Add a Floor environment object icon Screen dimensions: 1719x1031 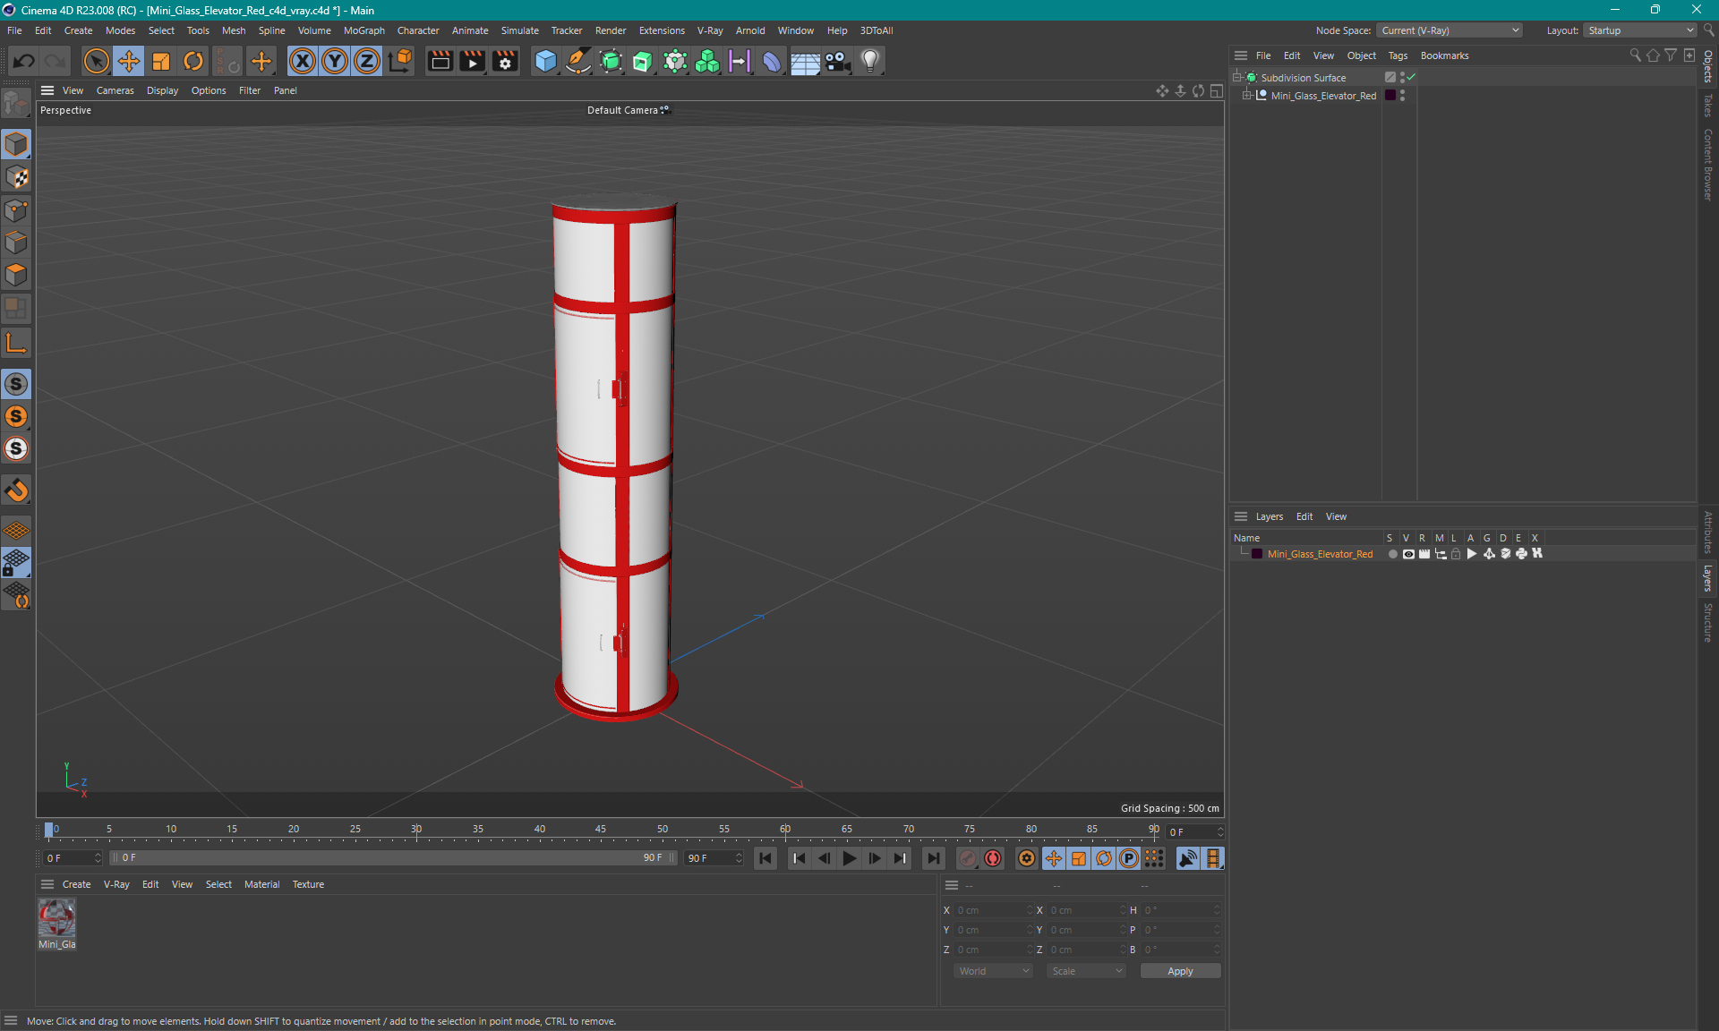point(805,61)
